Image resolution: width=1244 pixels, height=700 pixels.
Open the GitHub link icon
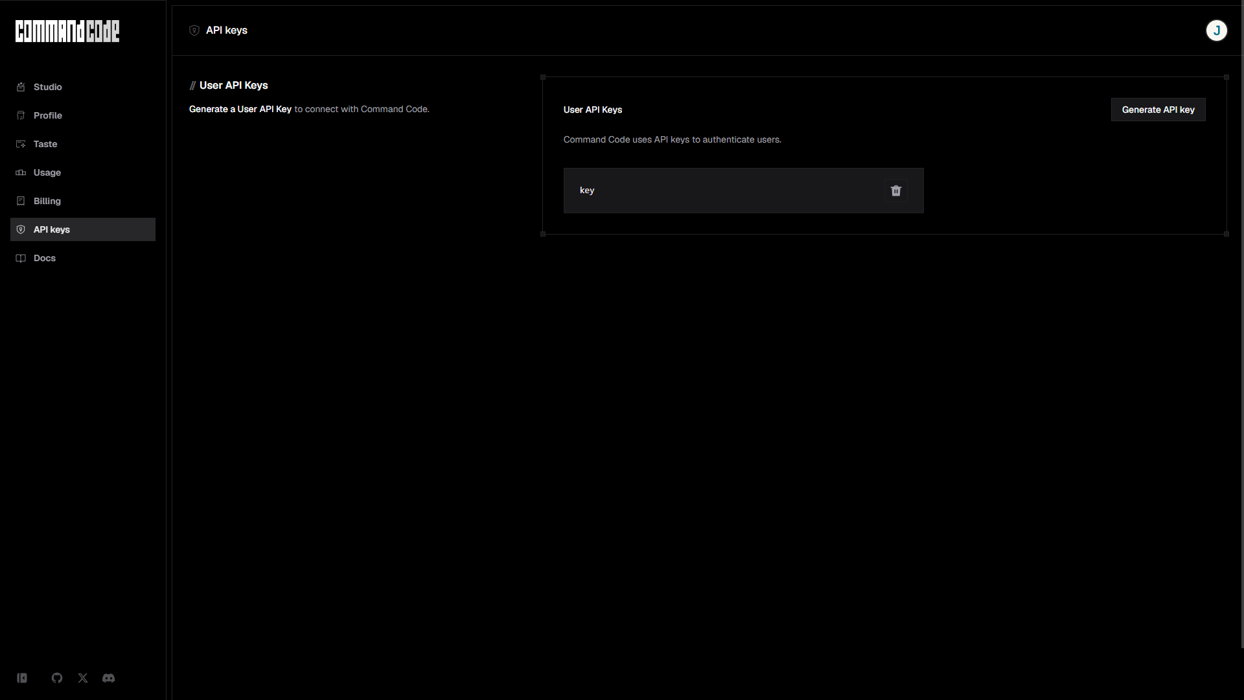[x=57, y=678]
